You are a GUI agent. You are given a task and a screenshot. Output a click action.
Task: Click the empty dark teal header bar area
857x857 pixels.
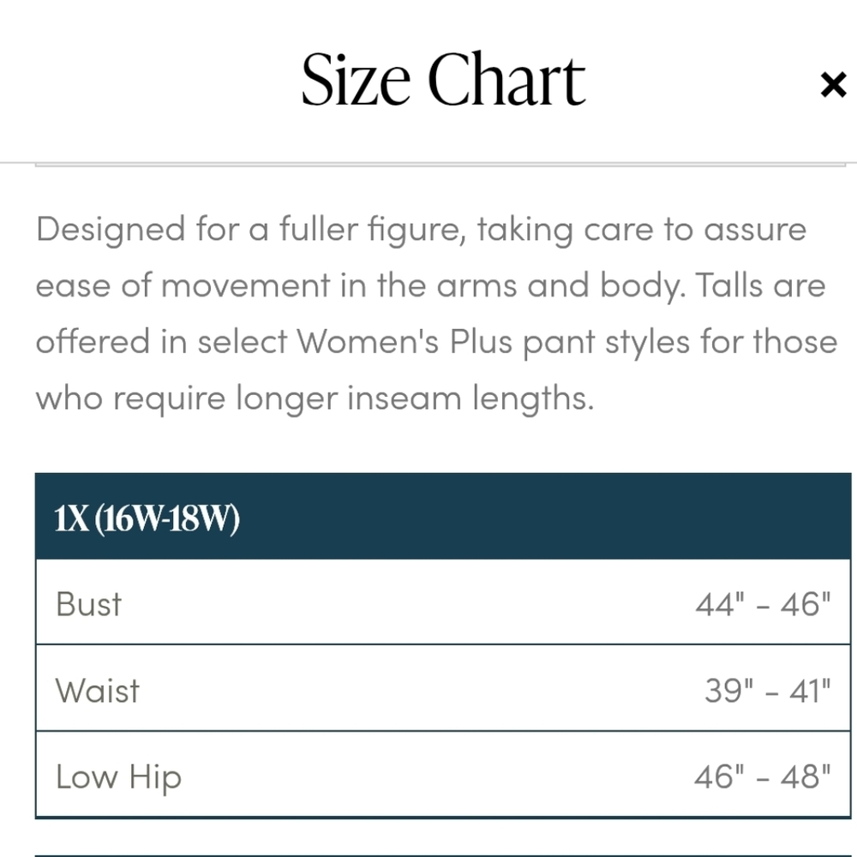(548, 517)
